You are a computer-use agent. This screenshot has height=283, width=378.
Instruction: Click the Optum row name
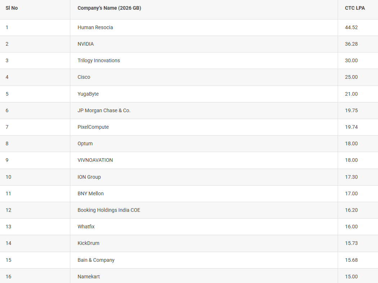click(x=85, y=143)
